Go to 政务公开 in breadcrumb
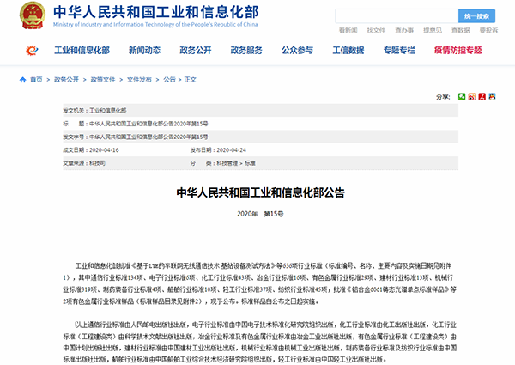 tap(66, 80)
